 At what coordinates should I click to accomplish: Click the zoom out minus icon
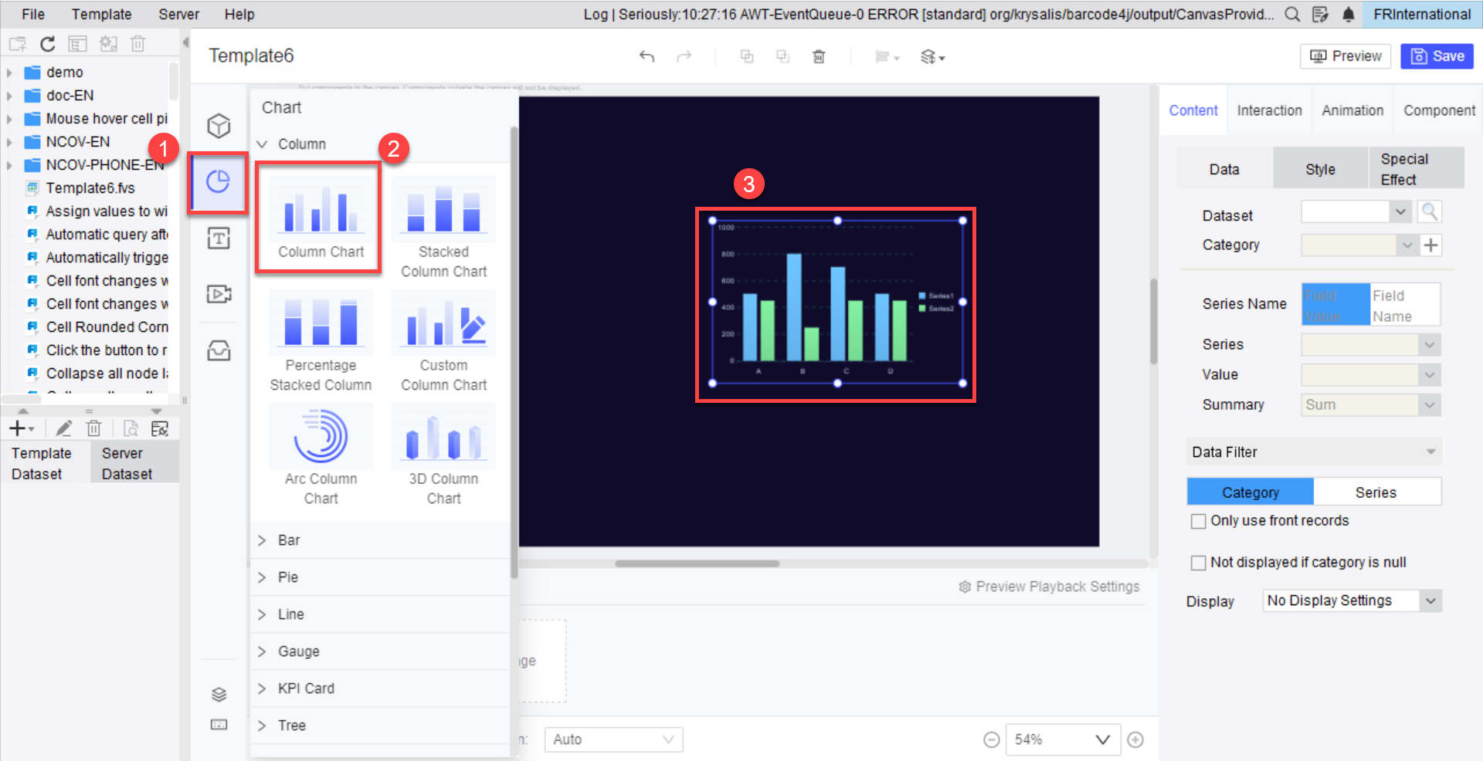[992, 740]
